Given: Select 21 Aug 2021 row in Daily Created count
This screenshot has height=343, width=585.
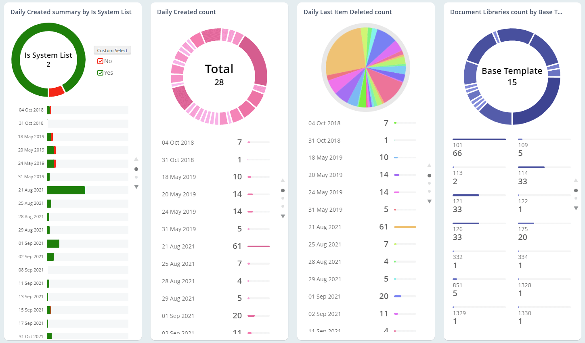Looking at the screenshot, I should click(x=215, y=246).
